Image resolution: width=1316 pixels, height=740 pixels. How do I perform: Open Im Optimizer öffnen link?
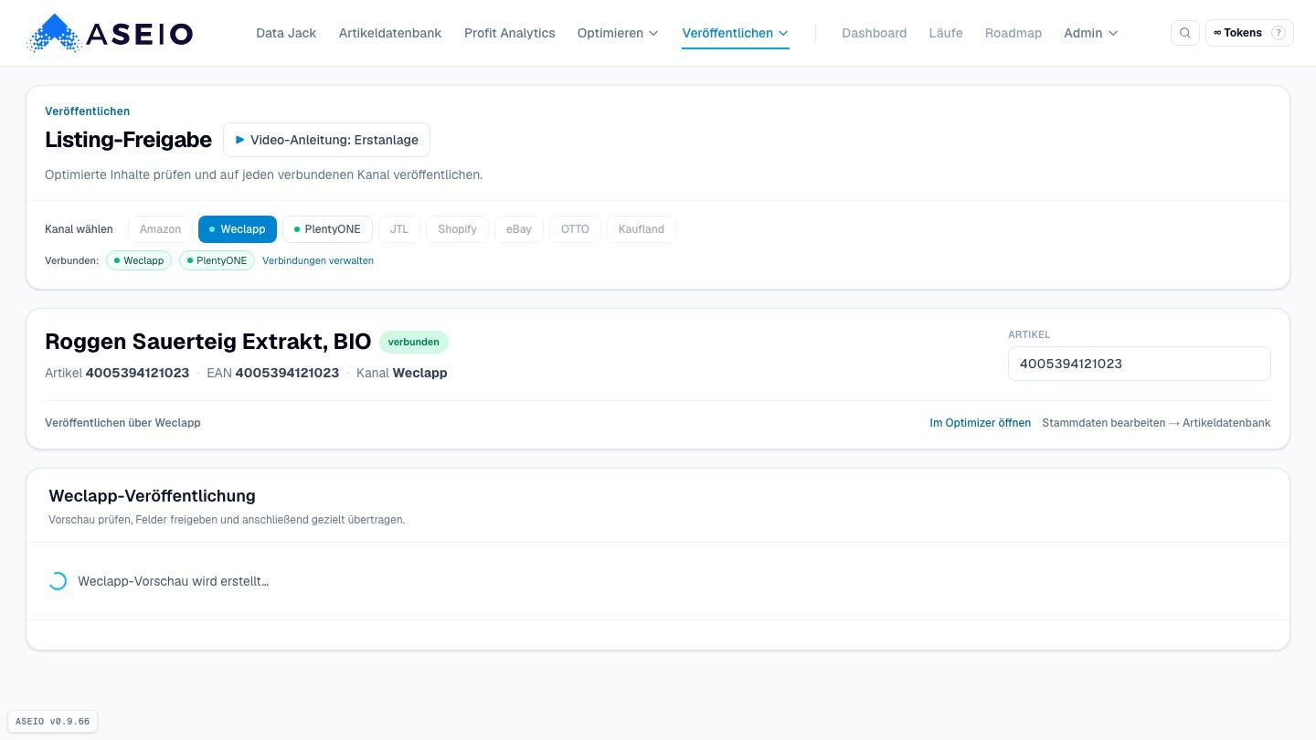tap(981, 423)
